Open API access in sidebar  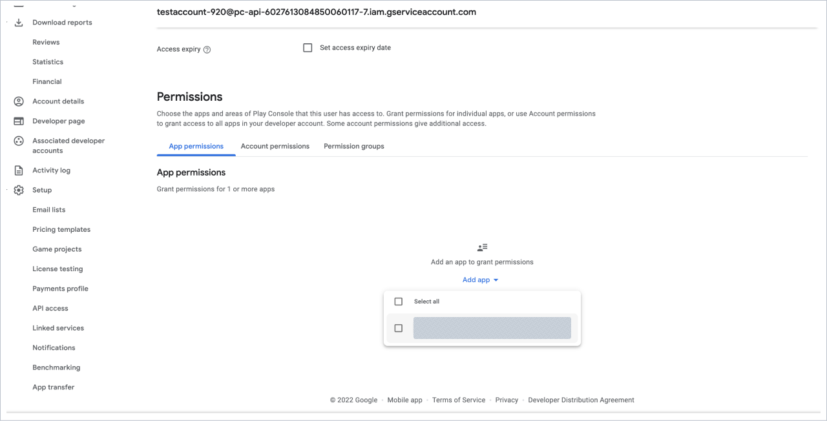pyautogui.click(x=50, y=309)
